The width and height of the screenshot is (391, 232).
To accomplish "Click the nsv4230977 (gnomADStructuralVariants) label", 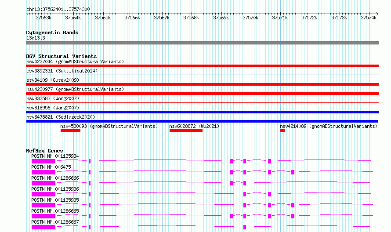I will pyautogui.click(x=75, y=89).
